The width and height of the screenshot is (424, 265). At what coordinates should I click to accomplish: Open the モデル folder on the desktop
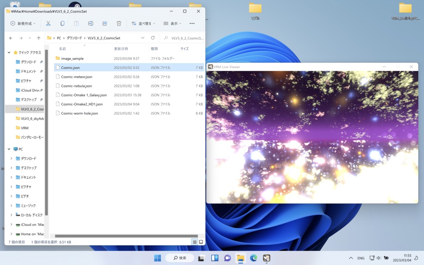tap(255, 11)
